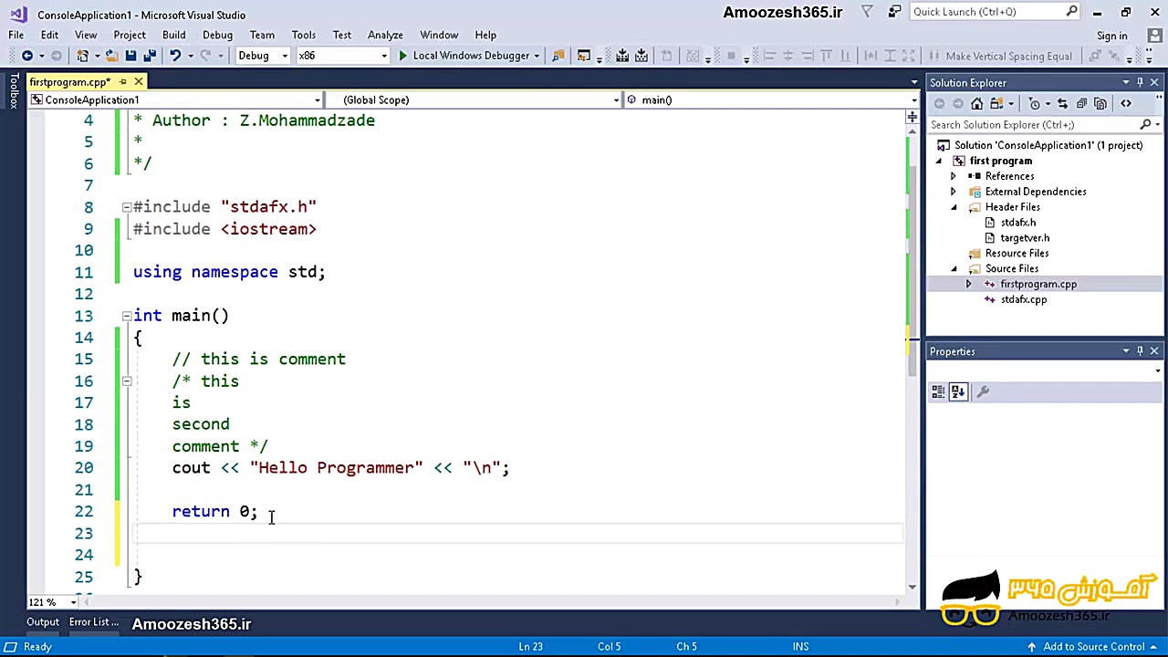Click the Categorized view icon in Properties
Image resolution: width=1168 pixels, height=657 pixels.
[x=938, y=391]
